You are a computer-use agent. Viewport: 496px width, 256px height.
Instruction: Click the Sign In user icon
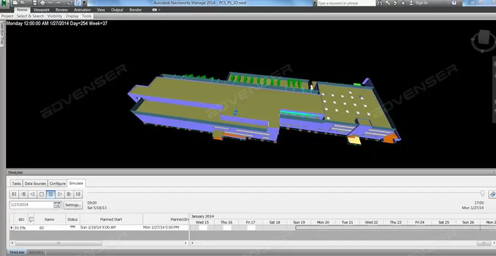click(x=411, y=3)
